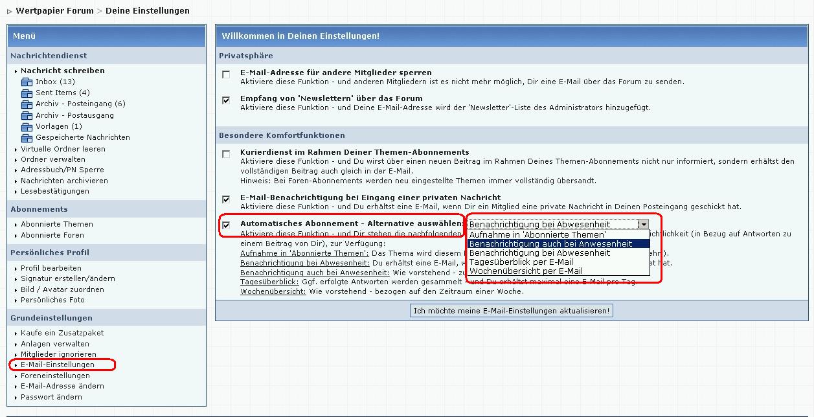Click the Archiv - Postausgang folder icon
The height and width of the screenshot is (417, 814).
pyautogui.click(x=27, y=115)
